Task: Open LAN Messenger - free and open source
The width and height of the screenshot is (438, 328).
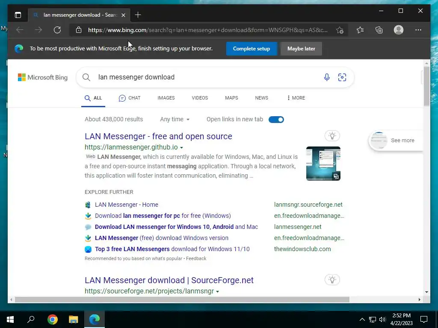Action: [158, 136]
